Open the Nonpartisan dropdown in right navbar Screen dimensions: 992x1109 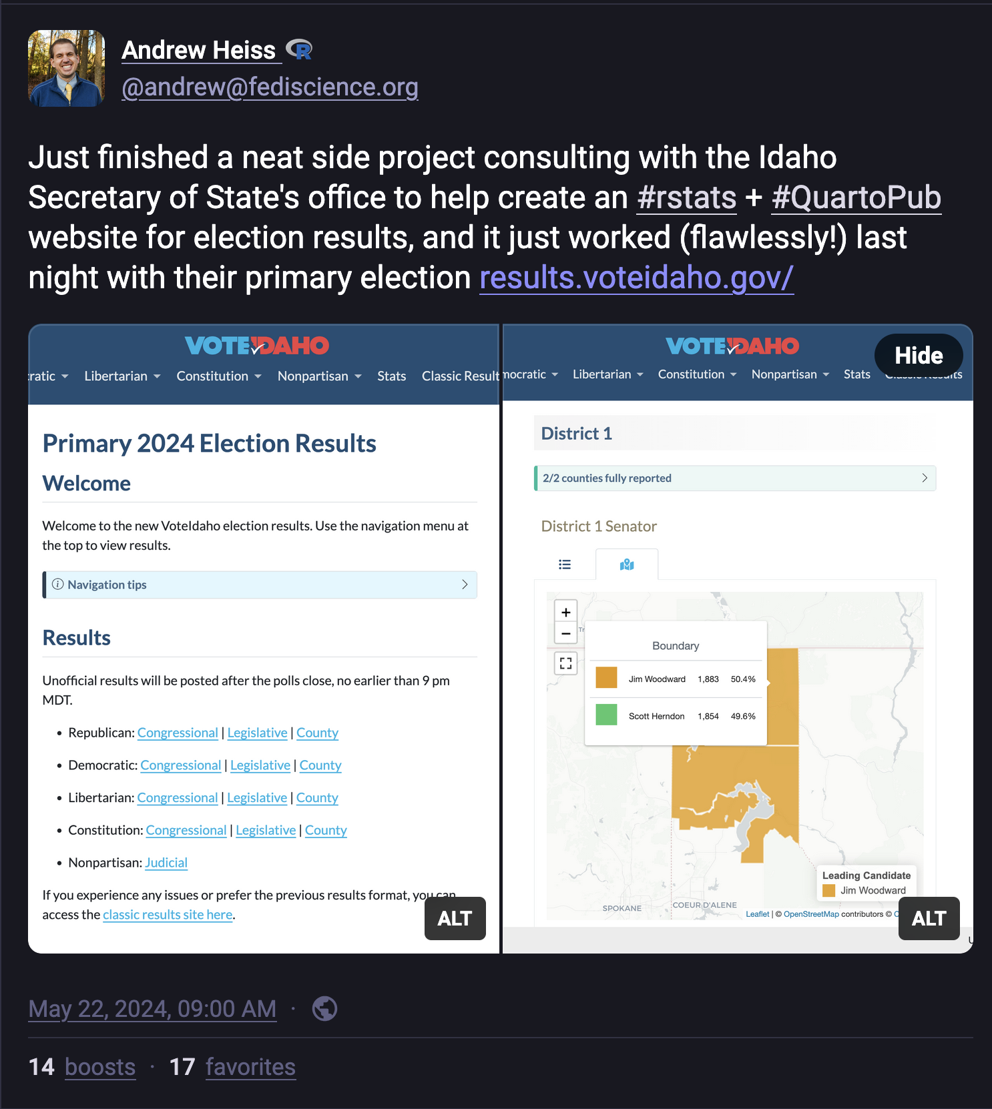click(x=790, y=374)
